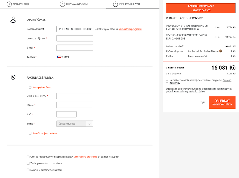The width and height of the screenshot is (239, 178).
Task: Click the location pin icon beside Fakturační adresa
Action: [x=13, y=78]
